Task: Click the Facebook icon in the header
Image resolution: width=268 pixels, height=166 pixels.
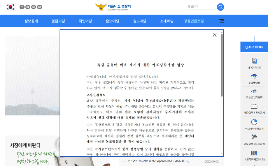Action: (x=22, y=7)
